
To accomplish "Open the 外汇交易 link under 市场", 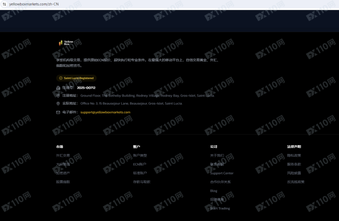I will tap(63, 155).
